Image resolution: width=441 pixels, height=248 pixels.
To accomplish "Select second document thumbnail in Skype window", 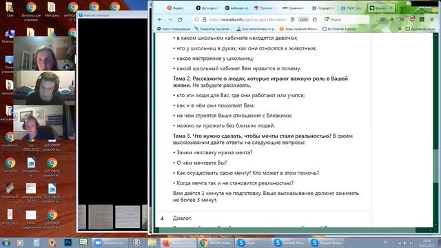I will point(127,216).
